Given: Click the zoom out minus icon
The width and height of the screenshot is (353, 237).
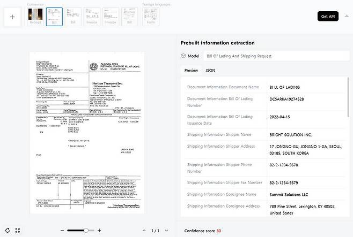Looking at the screenshot, I should pos(62,230).
